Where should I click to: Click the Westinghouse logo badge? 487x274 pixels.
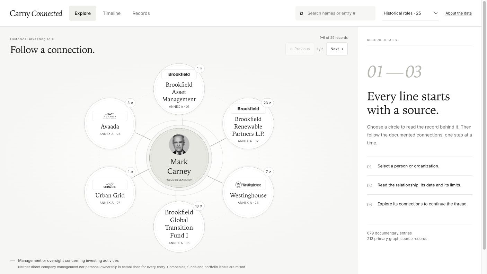pyautogui.click(x=248, y=185)
